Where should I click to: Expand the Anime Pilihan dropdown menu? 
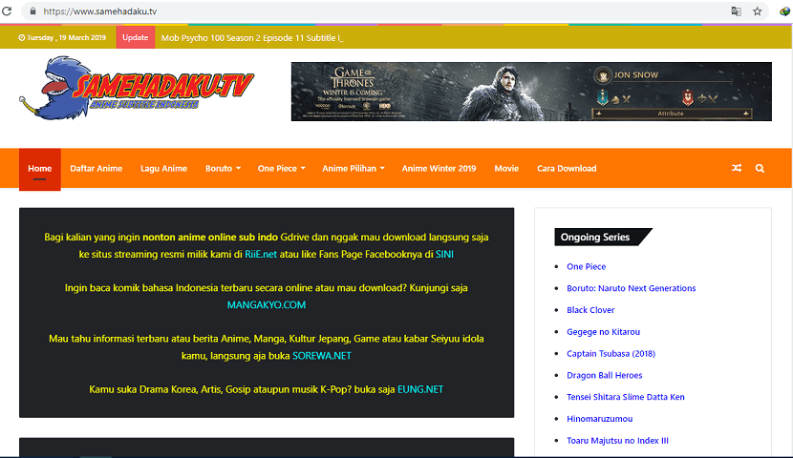pyautogui.click(x=353, y=169)
